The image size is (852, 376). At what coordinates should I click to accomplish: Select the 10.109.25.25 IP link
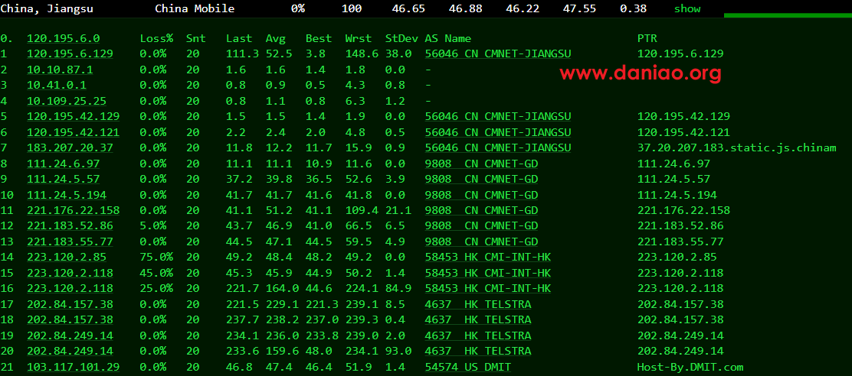(67, 101)
